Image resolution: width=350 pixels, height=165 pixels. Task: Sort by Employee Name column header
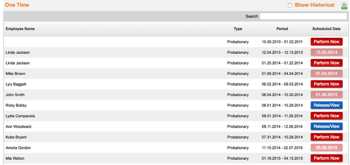[20, 29]
